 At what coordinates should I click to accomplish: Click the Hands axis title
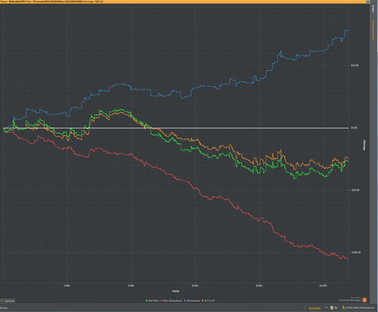175,291
